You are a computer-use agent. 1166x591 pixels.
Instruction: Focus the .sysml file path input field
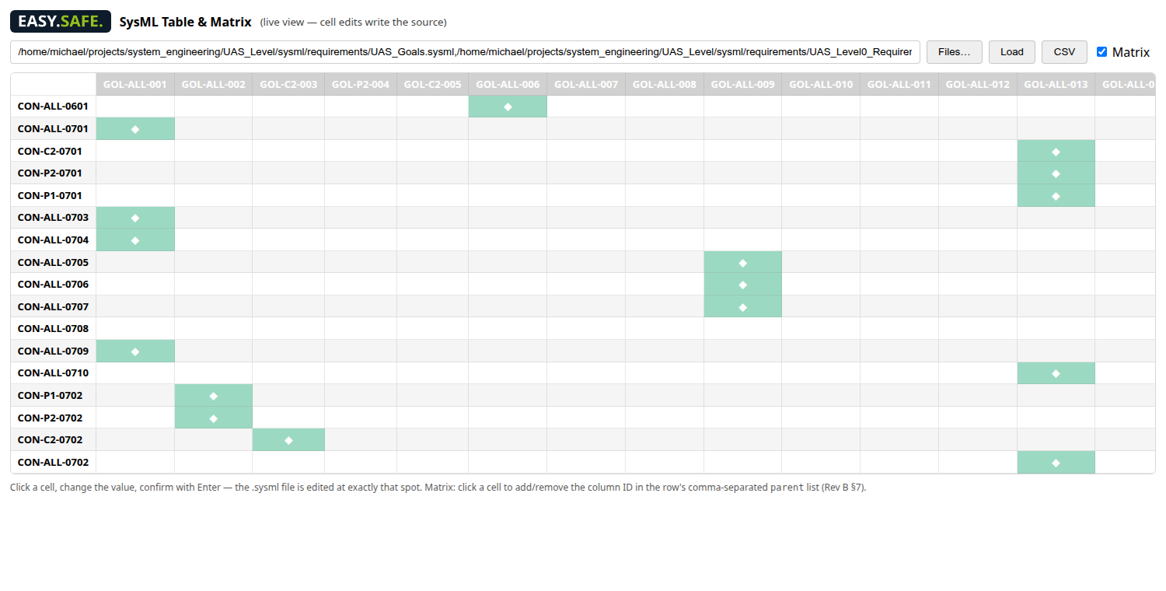coord(465,52)
